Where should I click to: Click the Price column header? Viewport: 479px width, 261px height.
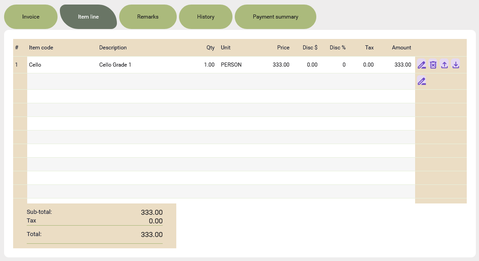[x=283, y=48]
